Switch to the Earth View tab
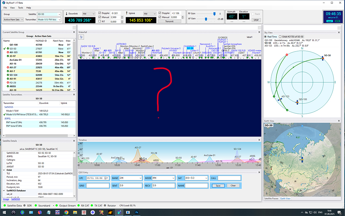 click(285, 199)
